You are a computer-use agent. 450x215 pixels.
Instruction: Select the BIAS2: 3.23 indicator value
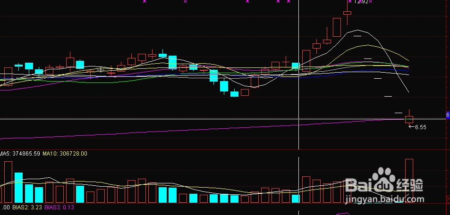click(x=28, y=207)
